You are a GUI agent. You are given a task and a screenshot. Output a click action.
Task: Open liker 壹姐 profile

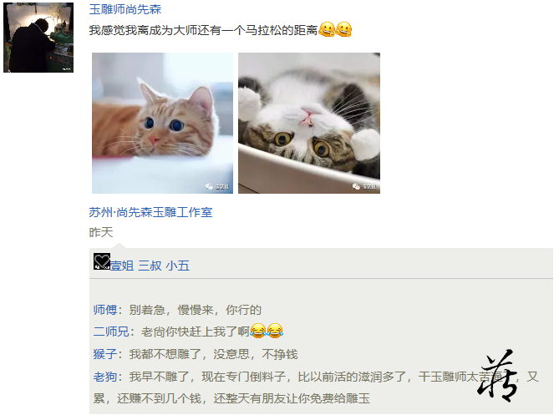[122, 266]
